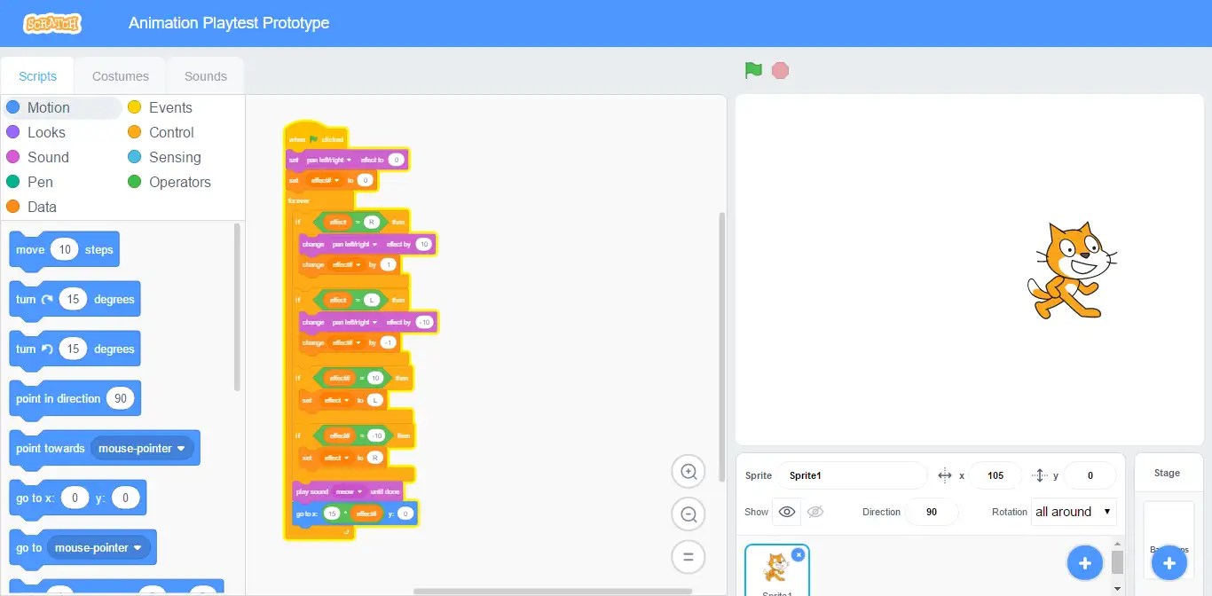
Task: Click the green flag to run the project
Action: coord(753,70)
